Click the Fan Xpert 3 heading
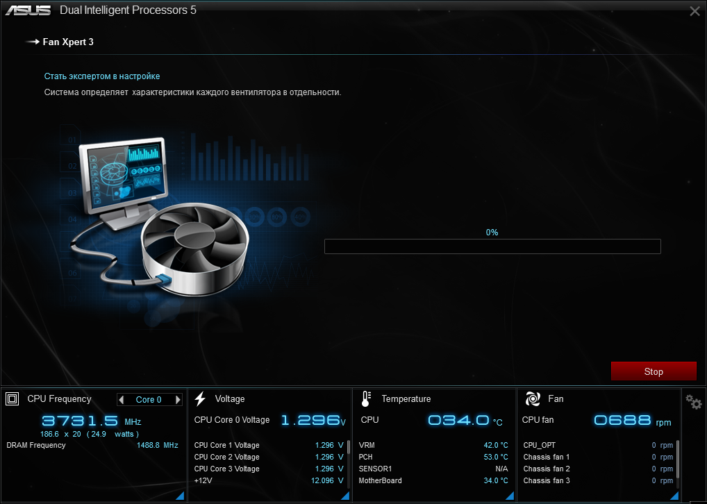Screen dimensions: 707x504 point(68,42)
